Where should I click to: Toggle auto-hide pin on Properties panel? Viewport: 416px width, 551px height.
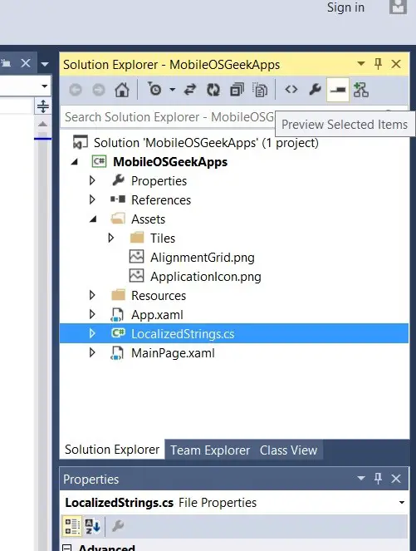point(378,478)
